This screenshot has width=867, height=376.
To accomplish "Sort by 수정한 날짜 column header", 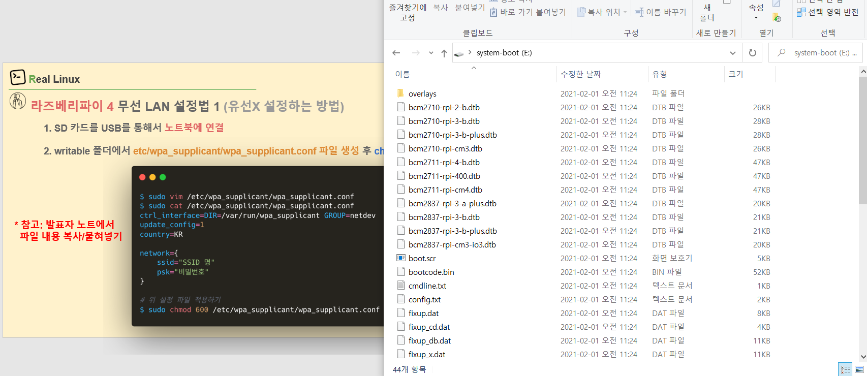I will tap(581, 74).
